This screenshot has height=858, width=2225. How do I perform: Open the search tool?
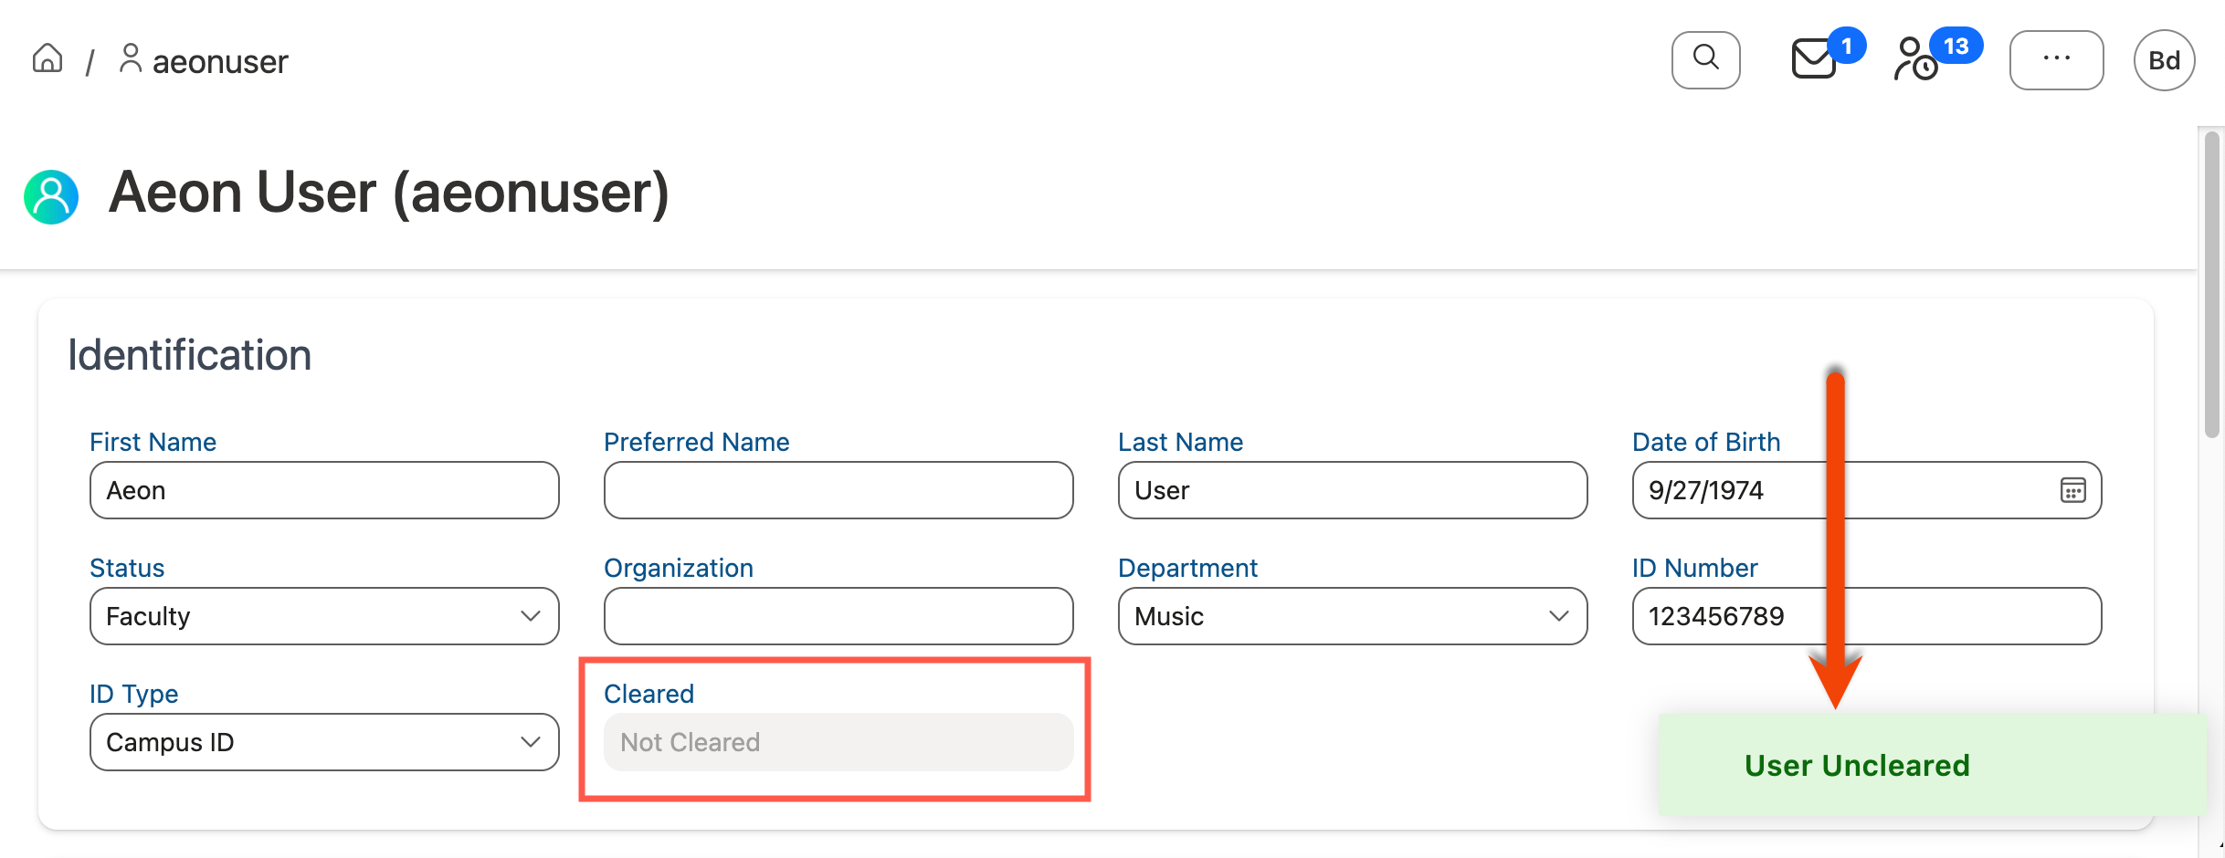pyautogui.click(x=1706, y=59)
